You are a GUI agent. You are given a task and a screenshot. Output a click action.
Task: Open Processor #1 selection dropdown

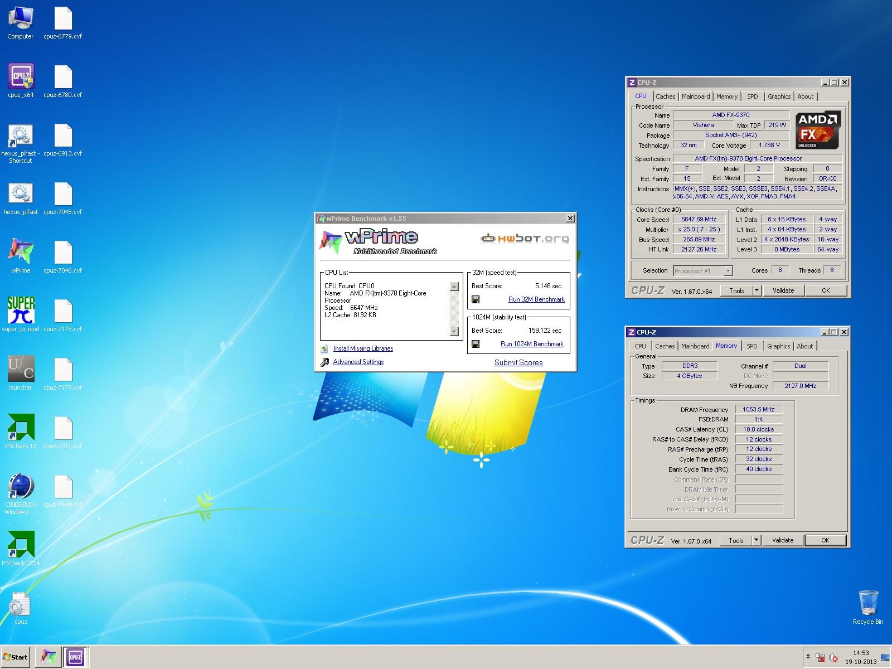coord(702,271)
